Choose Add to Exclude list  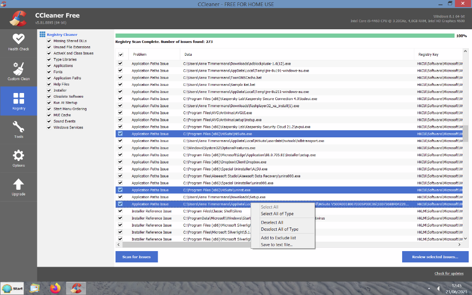pyautogui.click(x=278, y=238)
